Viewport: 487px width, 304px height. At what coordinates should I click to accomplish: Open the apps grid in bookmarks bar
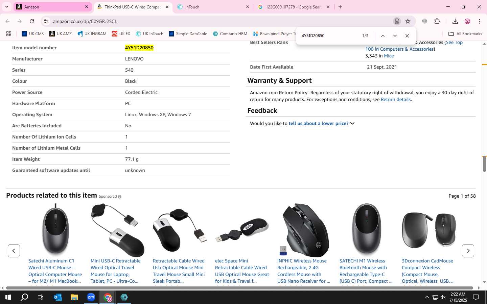point(9,34)
